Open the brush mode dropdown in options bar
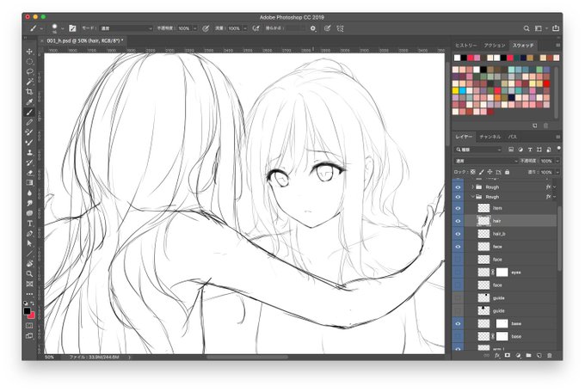This screenshot has height=392, width=585. [126, 28]
